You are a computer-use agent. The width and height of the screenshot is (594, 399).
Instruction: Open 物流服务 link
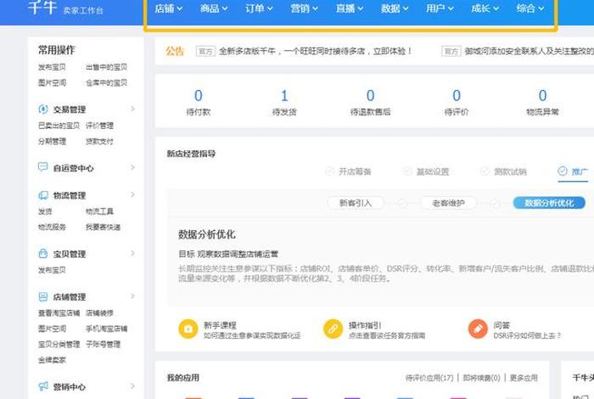pyautogui.click(x=52, y=227)
